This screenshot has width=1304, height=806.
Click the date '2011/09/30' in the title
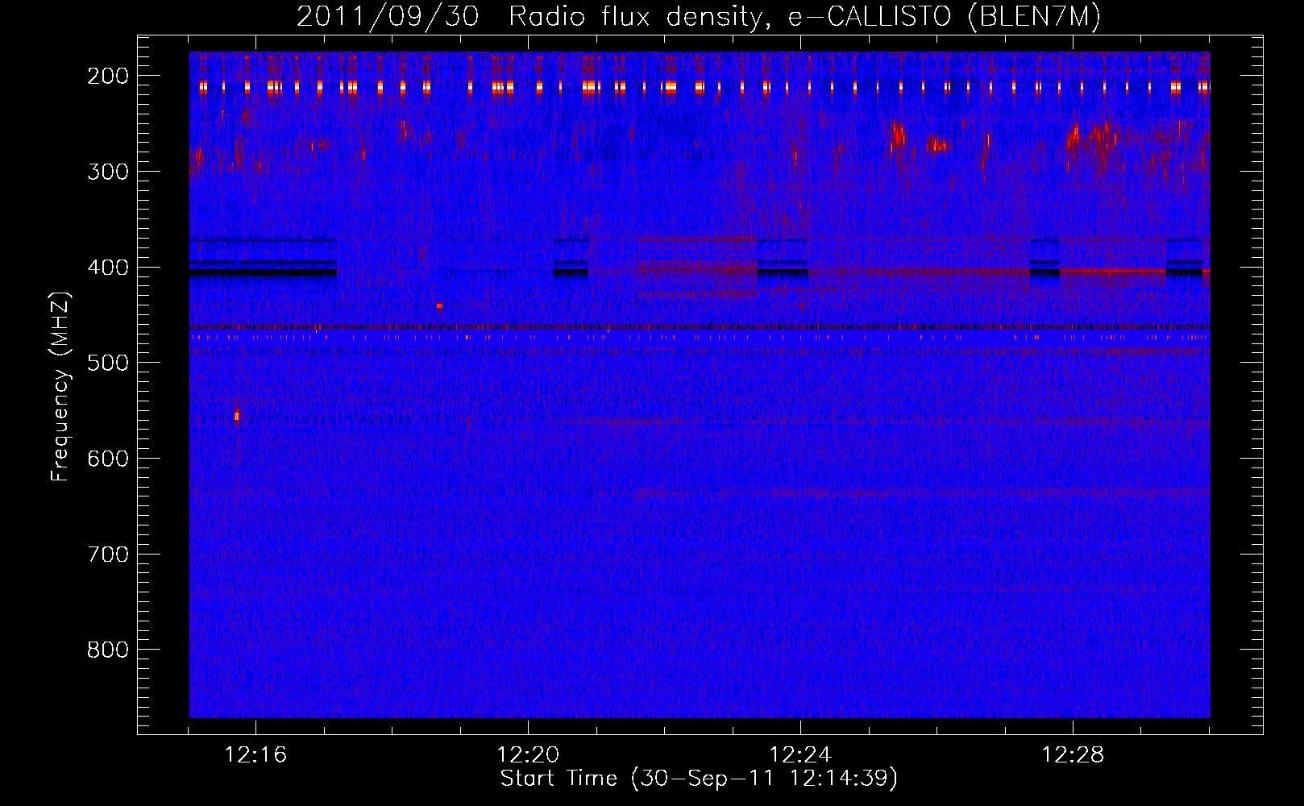point(388,17)
